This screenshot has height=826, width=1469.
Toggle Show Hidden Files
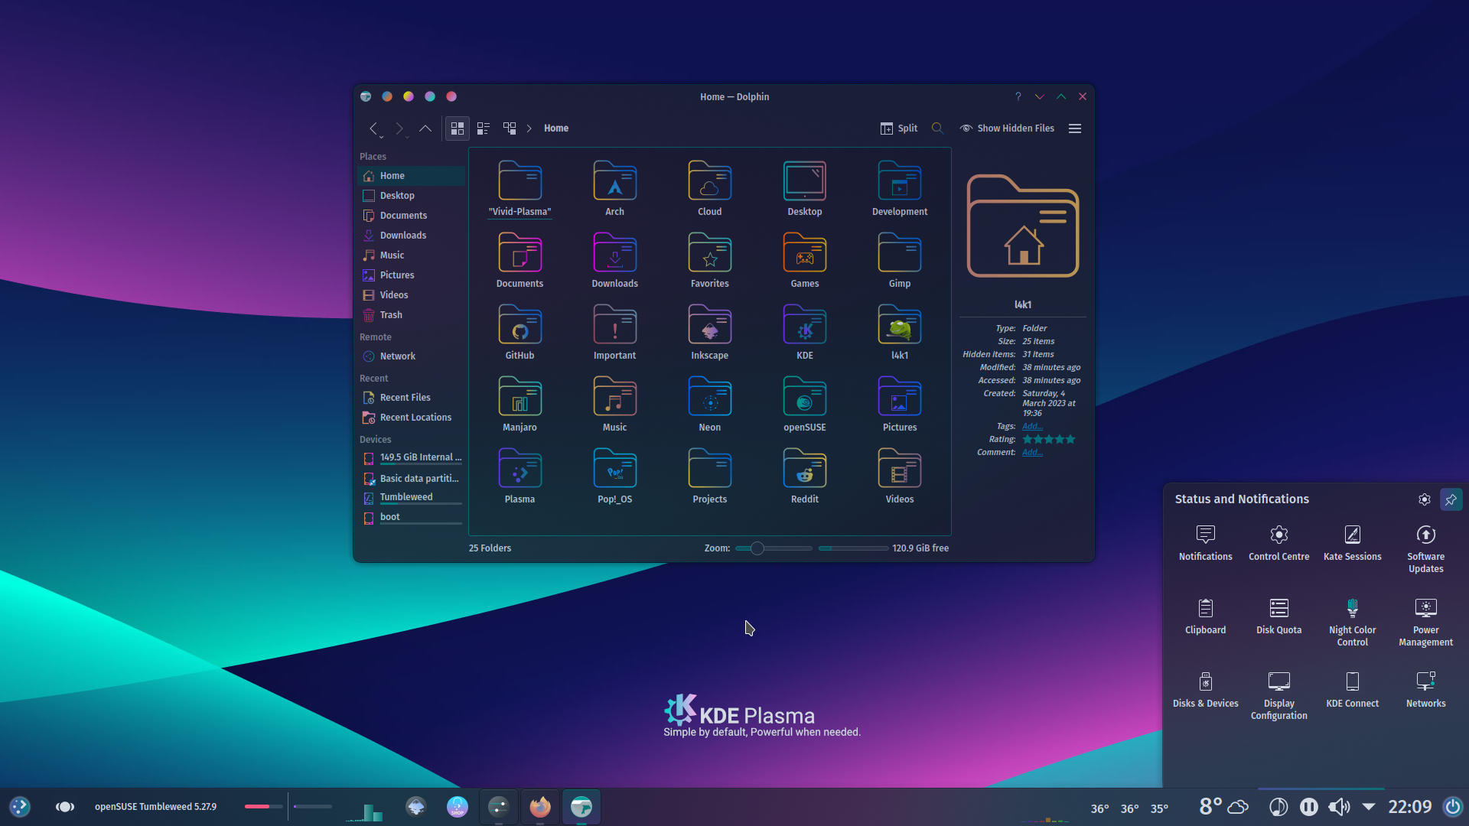[1007, 128]
